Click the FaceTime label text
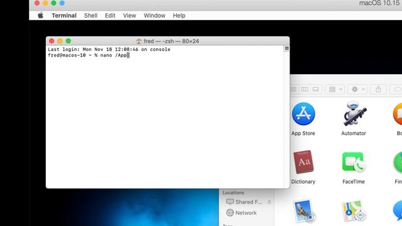 [354, 181]
